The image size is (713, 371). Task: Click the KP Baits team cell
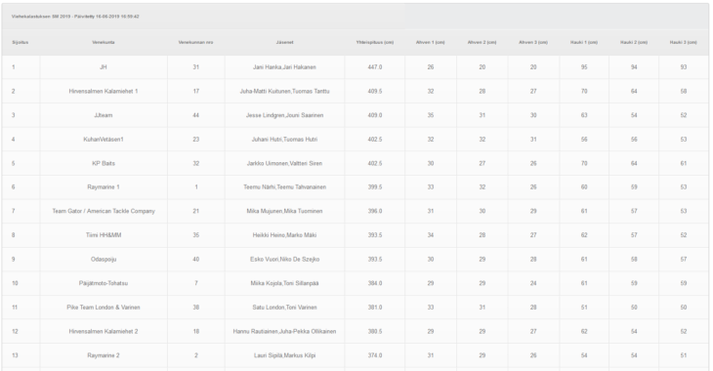[x=104, y=163]
